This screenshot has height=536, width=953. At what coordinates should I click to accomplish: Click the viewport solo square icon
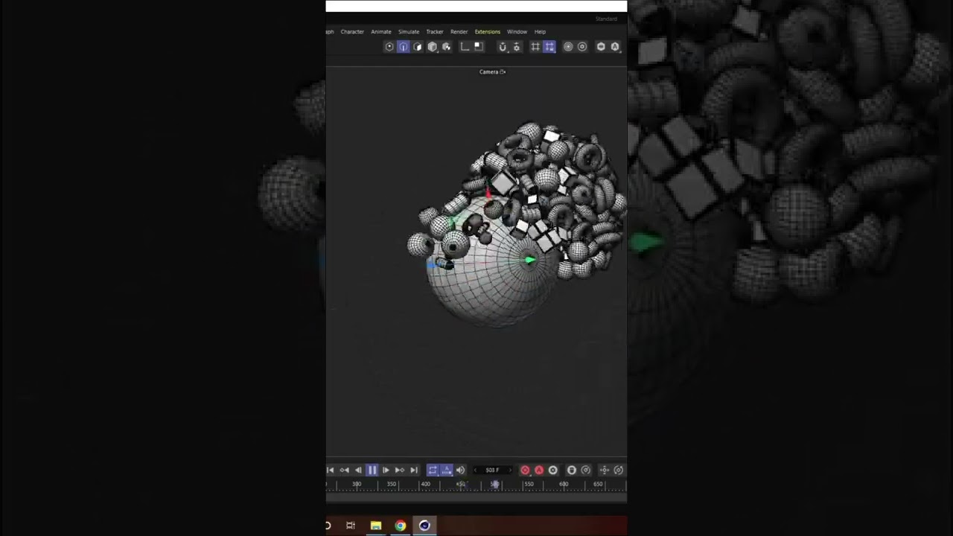479,47
